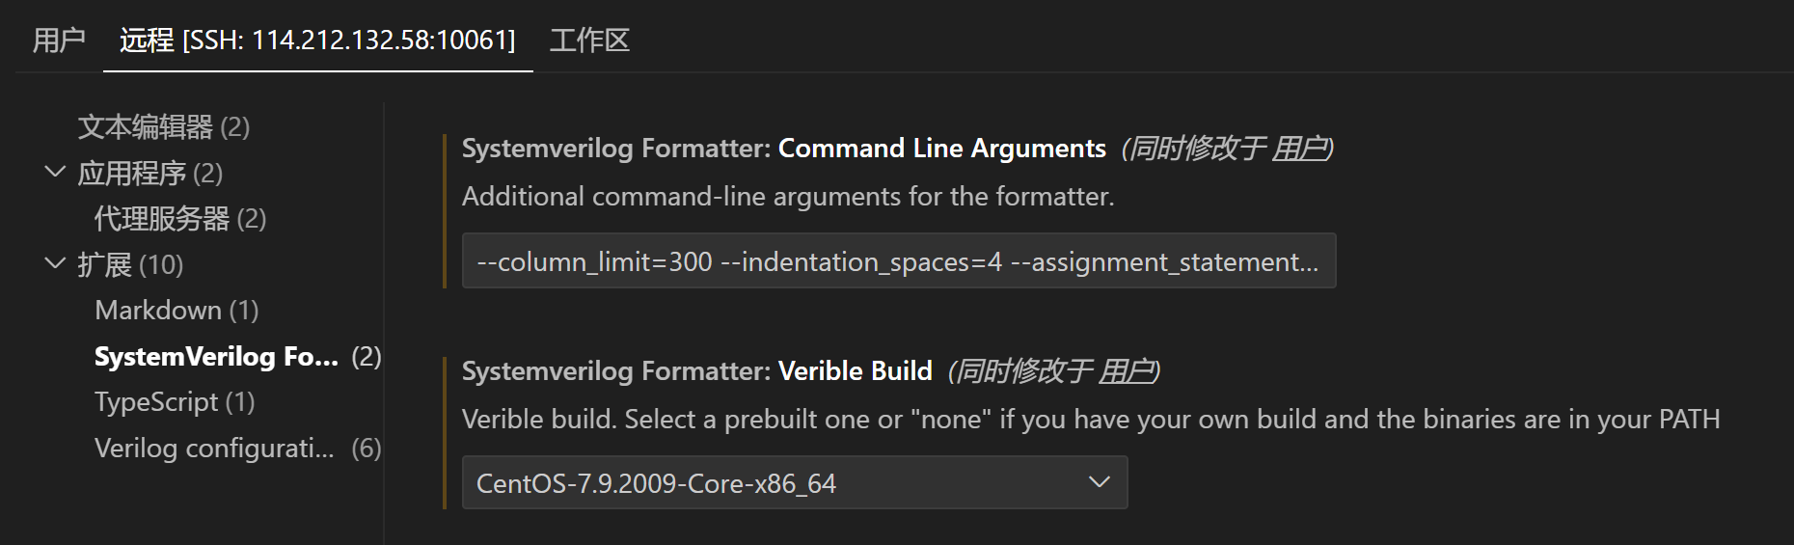This screenshot has height=545, width=1794.
Task: Open the 工作区 settings tab
Action: (589, 41)
